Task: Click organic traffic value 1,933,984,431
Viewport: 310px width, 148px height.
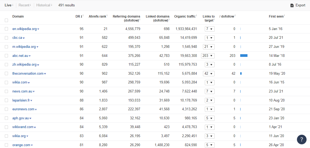Action: (186, 29)
